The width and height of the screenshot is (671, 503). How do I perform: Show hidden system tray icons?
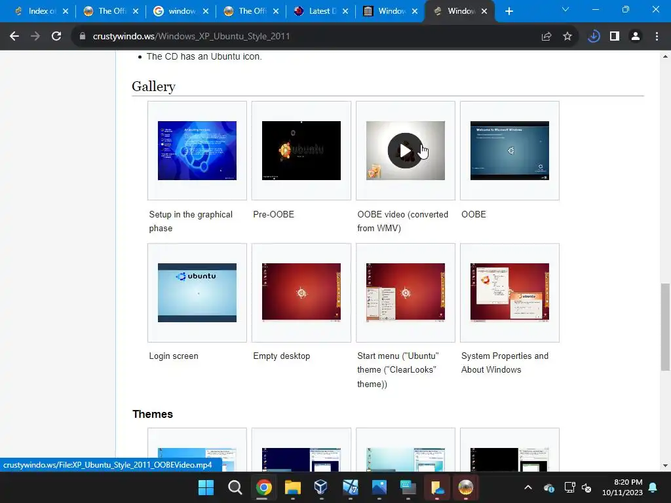click(528, 487)
